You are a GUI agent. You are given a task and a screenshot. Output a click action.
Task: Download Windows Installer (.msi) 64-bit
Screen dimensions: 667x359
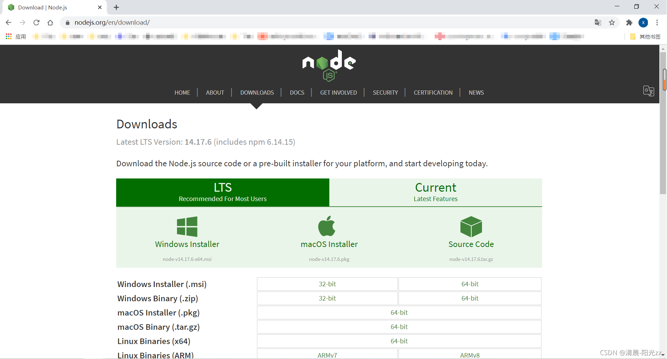pos(470,284)
